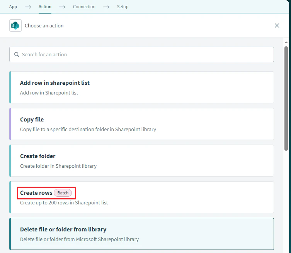Click the Batch badge on Create rows

(x=63, y=193)
